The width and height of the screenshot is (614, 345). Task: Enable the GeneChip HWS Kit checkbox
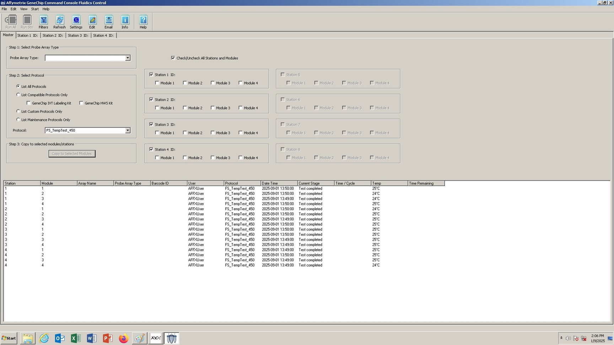coord(81,103)
